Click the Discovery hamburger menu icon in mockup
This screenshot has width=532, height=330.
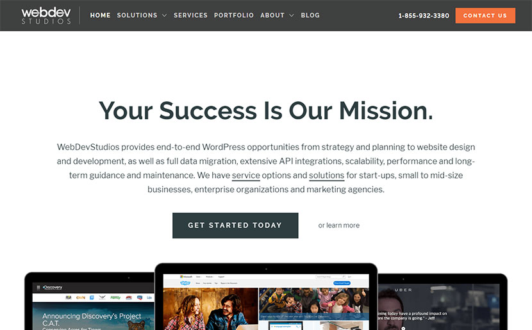pos(38,288)
